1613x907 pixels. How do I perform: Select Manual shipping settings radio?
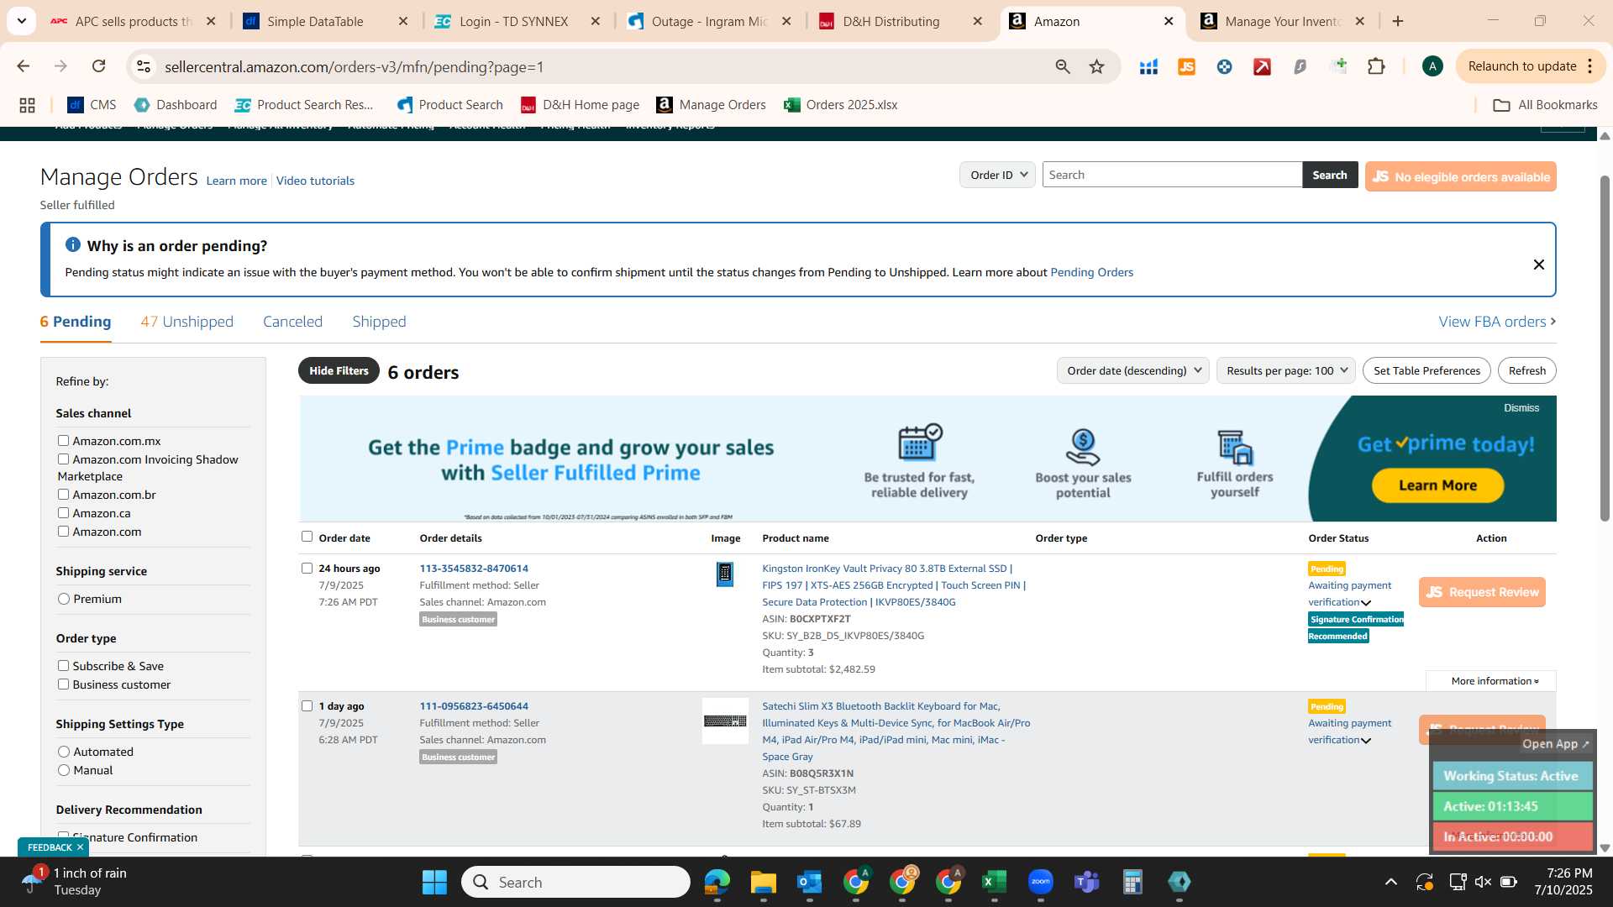(64, 770)
